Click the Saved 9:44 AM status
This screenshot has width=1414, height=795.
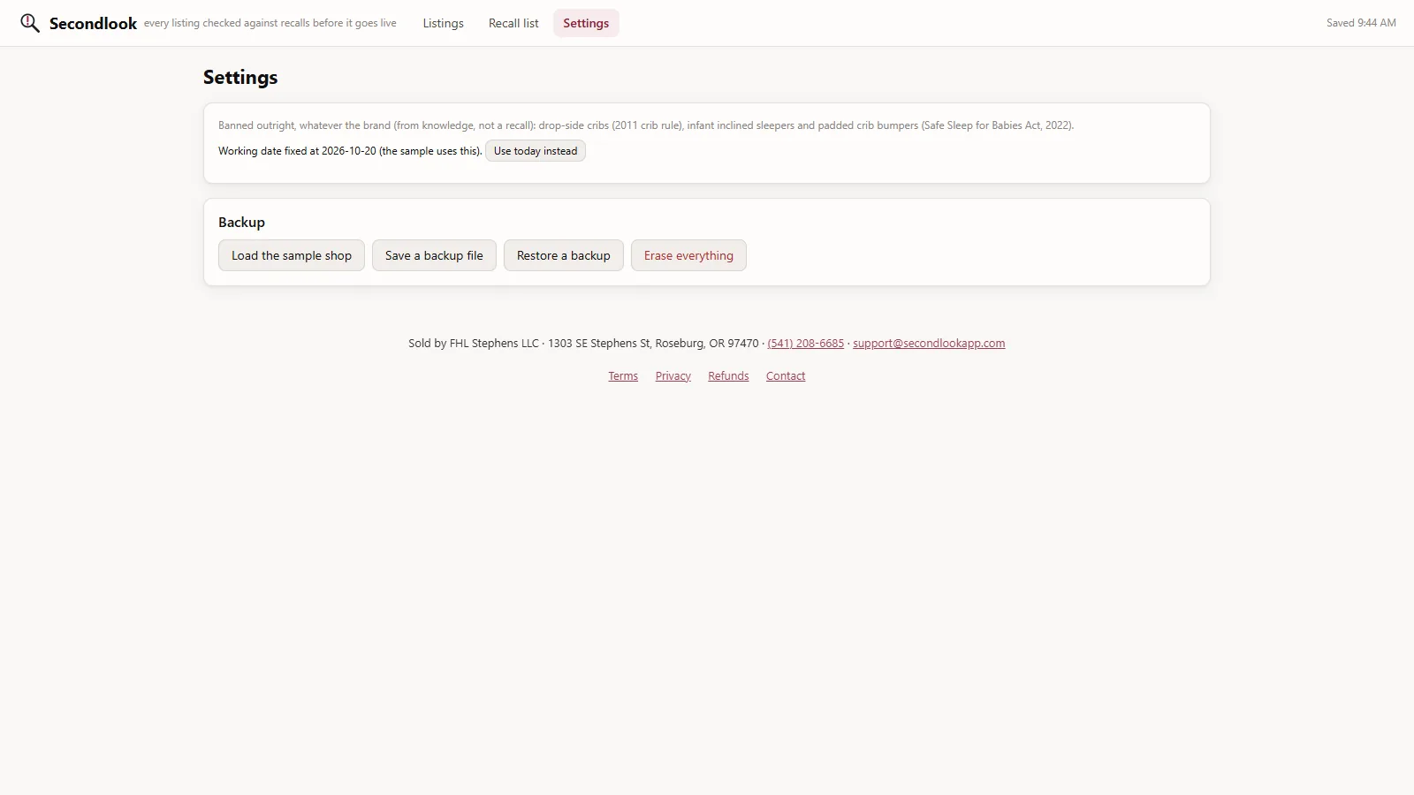click(x=1361, y=23)
